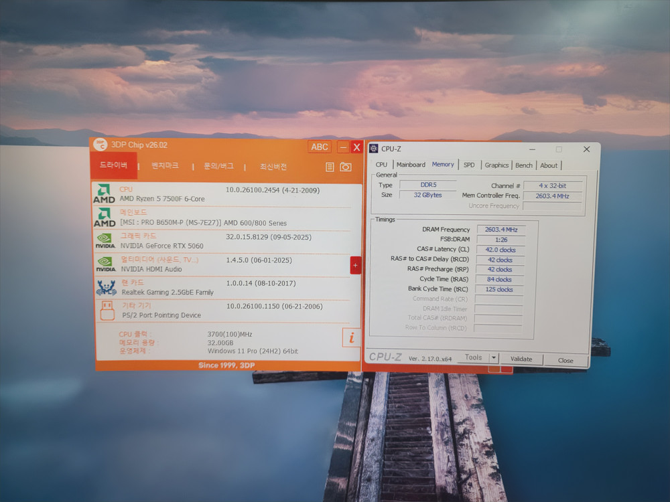This screenshot has height=502, width=670.
Task: Click the screenshot camera icon
Action: click(x=346, y=167)
